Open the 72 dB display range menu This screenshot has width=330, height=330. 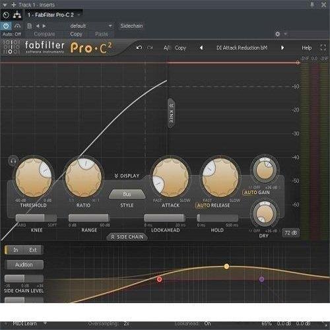point(290,233)
